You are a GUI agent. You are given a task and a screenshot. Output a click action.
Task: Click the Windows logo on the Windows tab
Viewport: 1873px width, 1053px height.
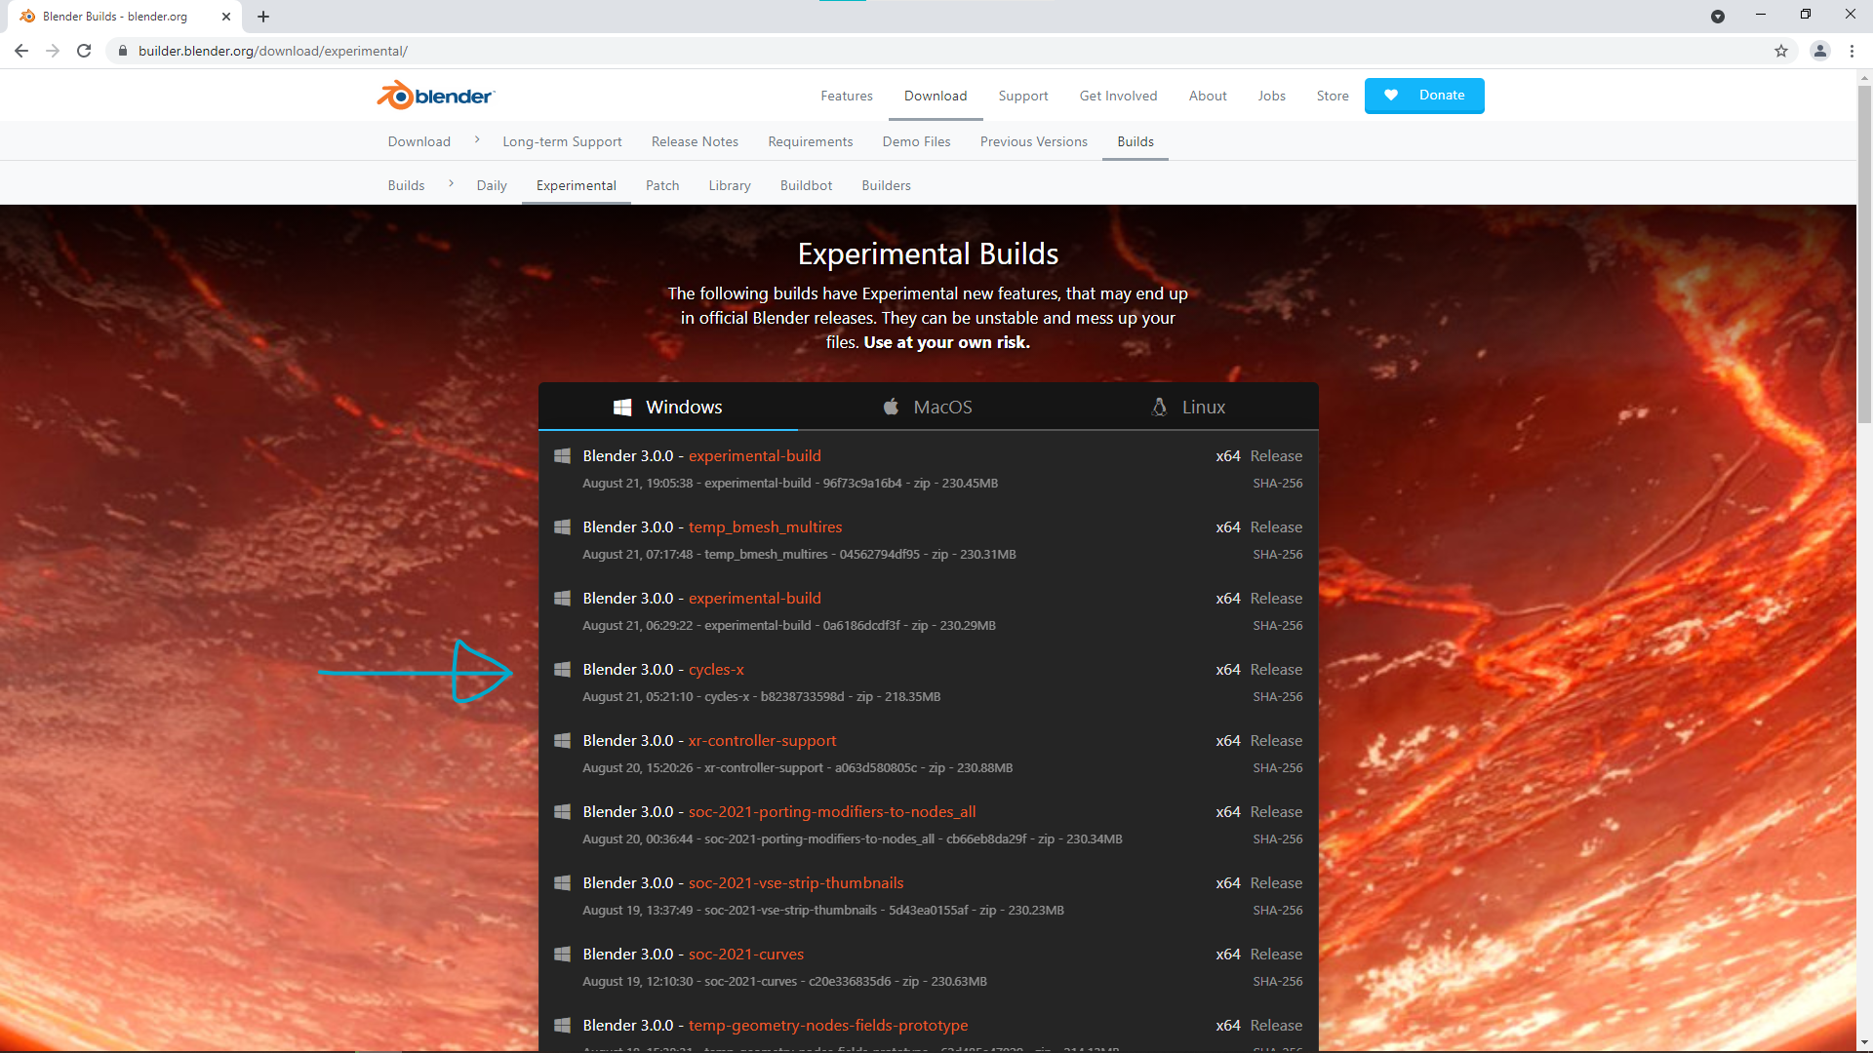click(x=622, y=407)
